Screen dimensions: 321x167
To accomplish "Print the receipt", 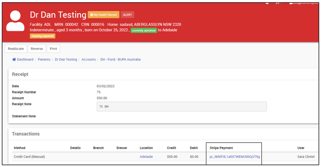I will [53, 49].
